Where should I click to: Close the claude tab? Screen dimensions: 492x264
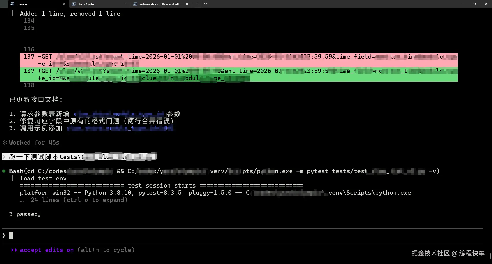pos(64,4)
